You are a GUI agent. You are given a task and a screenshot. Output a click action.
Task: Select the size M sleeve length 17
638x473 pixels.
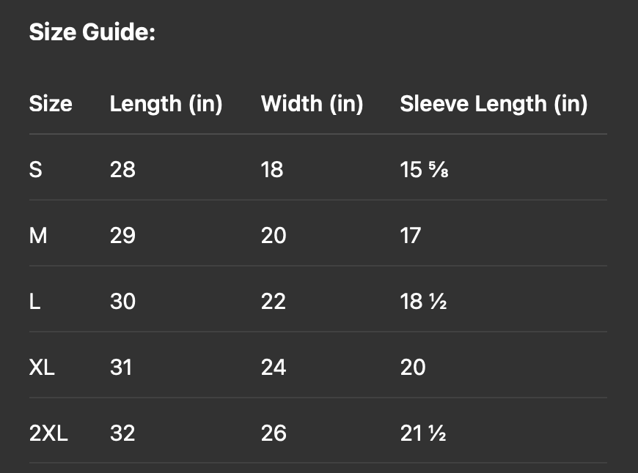pyautogui.click(x=411, y=236)
